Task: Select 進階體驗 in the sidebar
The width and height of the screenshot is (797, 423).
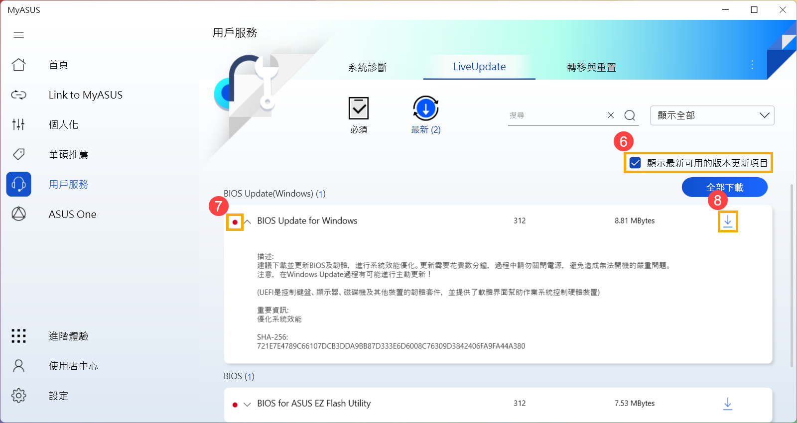Action: 68,336
